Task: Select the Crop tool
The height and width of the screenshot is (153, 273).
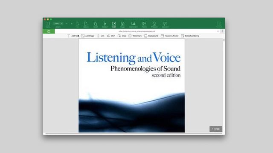Action: point(122,36)
